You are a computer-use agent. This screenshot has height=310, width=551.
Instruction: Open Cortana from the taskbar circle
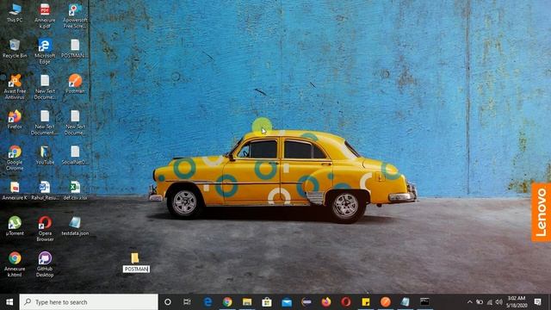click(x=168, y=302)
